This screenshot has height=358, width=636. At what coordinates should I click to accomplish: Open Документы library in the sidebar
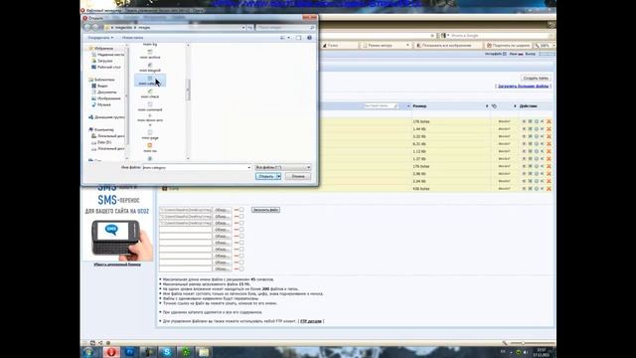click(104, 92)
